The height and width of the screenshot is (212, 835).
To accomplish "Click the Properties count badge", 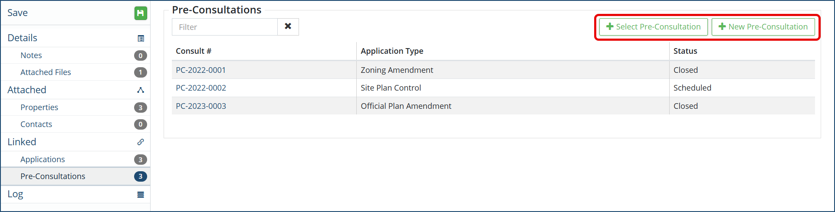I will (x=140, y=108).
